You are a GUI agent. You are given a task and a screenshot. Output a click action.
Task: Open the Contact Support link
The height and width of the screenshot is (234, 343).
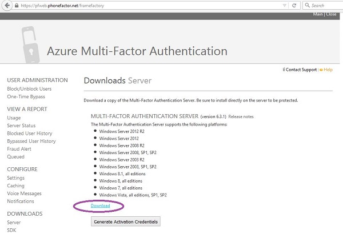coord(300,70)
